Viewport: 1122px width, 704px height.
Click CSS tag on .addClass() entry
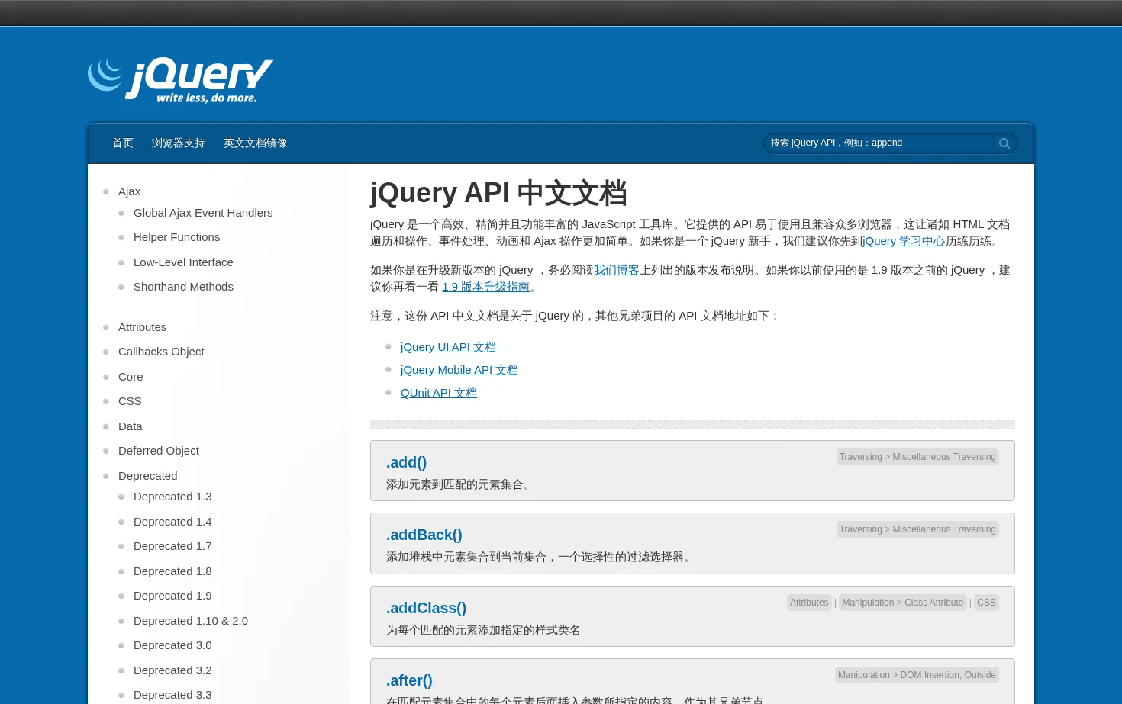pyautogui.click(x=986, y=603)
